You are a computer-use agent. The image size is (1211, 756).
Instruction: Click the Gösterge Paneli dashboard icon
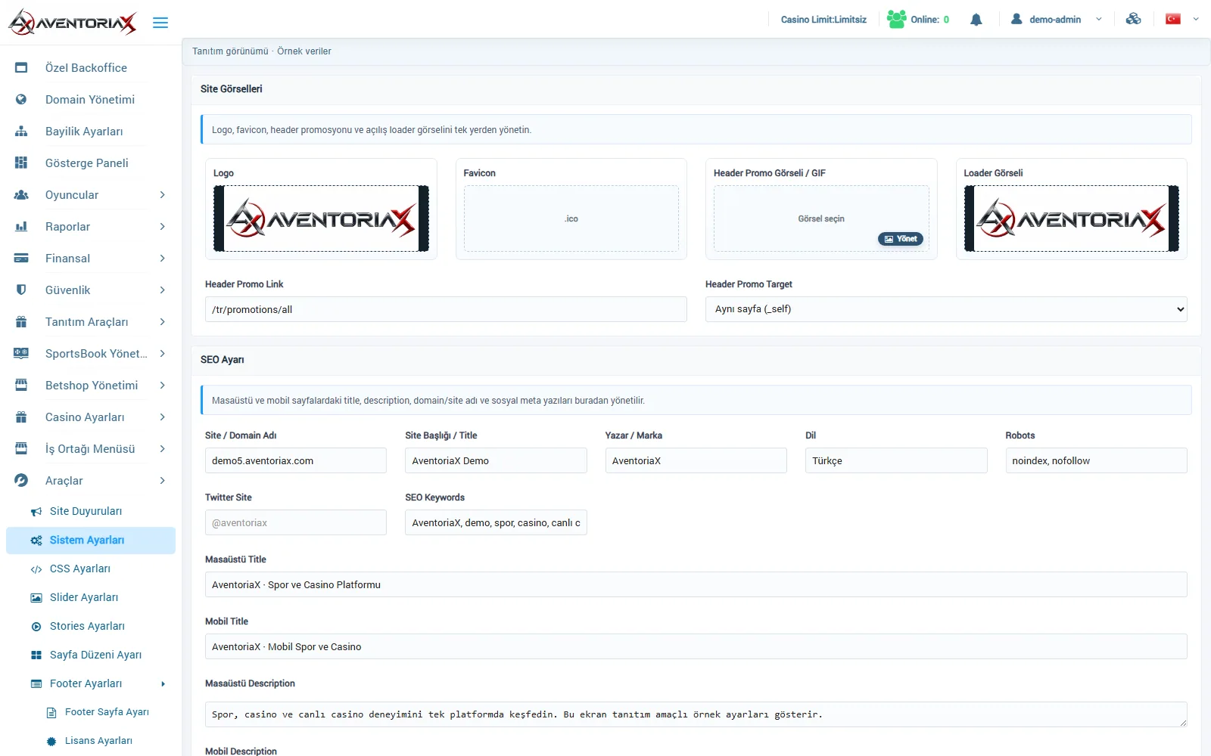point(21,163)
